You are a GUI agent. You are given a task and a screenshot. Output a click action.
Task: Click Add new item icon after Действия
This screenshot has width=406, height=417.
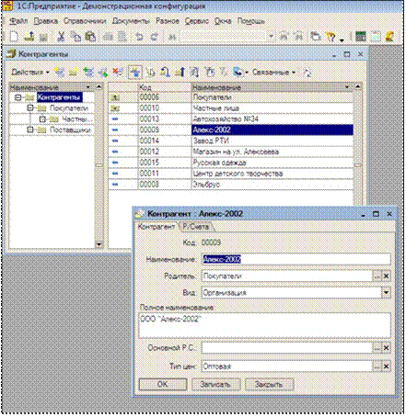(59, 73)
